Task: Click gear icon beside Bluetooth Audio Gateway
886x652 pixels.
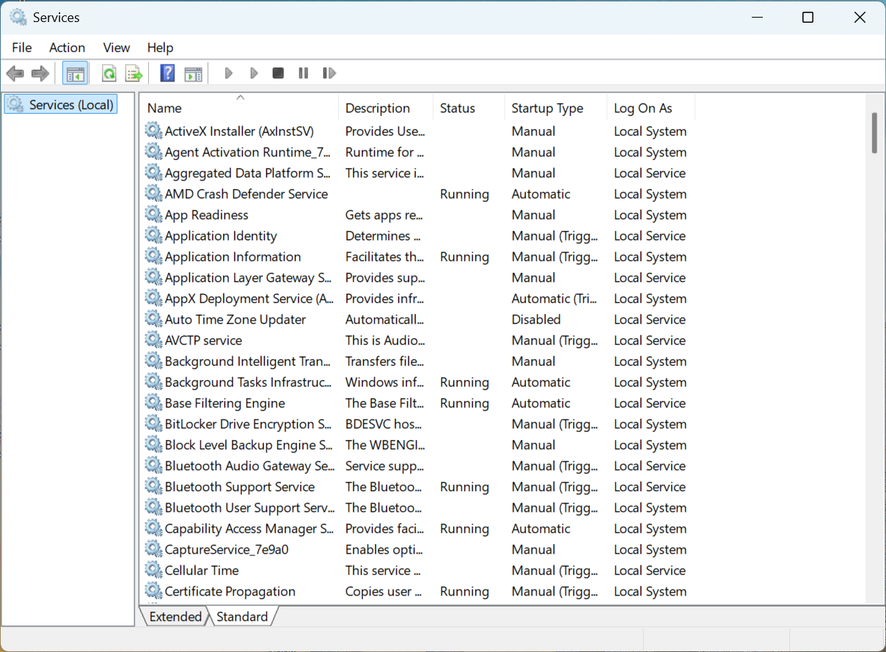Action: coord(153,465)
